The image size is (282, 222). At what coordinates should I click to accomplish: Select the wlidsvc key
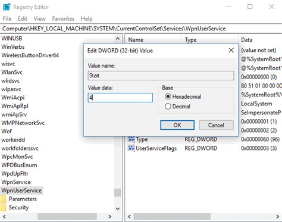click(x=11, y=81)
